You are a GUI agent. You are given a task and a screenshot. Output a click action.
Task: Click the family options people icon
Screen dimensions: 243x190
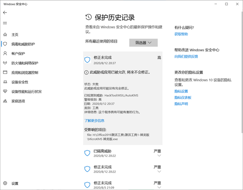(x=5, y=101)
